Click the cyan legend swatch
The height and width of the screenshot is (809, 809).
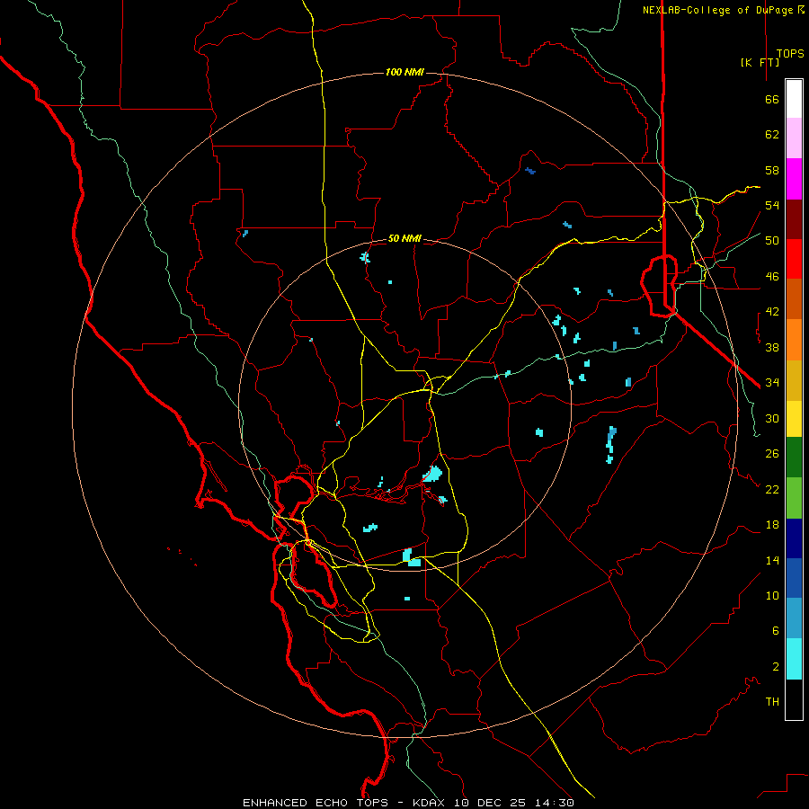coord(794,659)
